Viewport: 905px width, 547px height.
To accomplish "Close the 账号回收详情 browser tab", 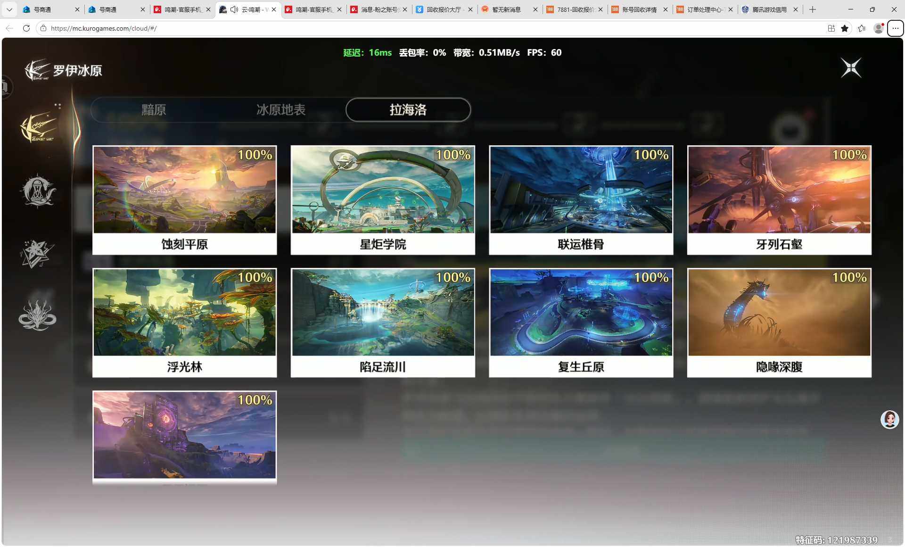I will click(665, 9).
